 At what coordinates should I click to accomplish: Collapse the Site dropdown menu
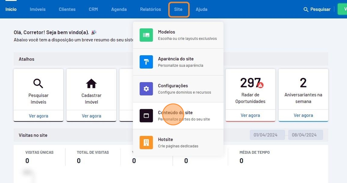[178, 9]
